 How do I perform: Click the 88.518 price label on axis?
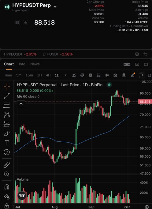pos(145,101)
